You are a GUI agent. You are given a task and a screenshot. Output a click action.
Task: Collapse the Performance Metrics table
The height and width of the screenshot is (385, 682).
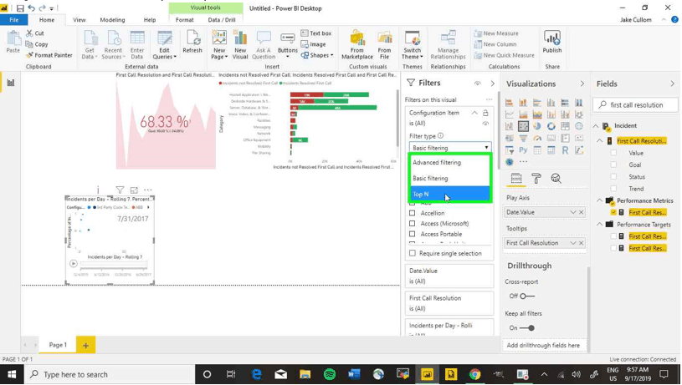(x=599, y=200)
